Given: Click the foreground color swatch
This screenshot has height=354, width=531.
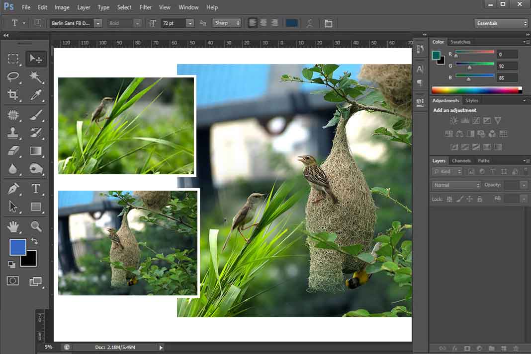Looking at the screenshot, I should click(x=19, y=247).
